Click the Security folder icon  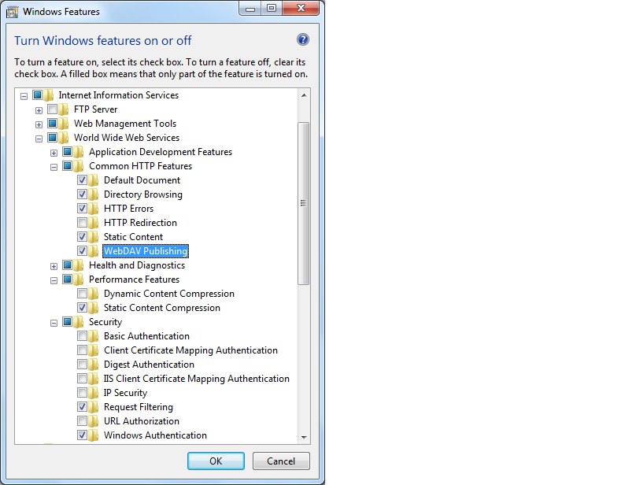[78, 322]
